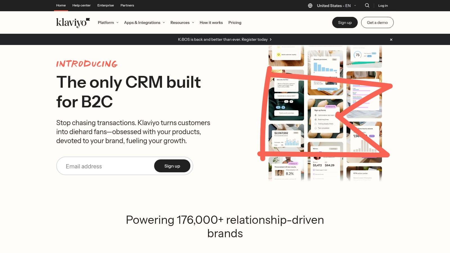This screenshot has width=450, height=253.
Task: Click Sign up beside the email field
Action: [172, 166]
